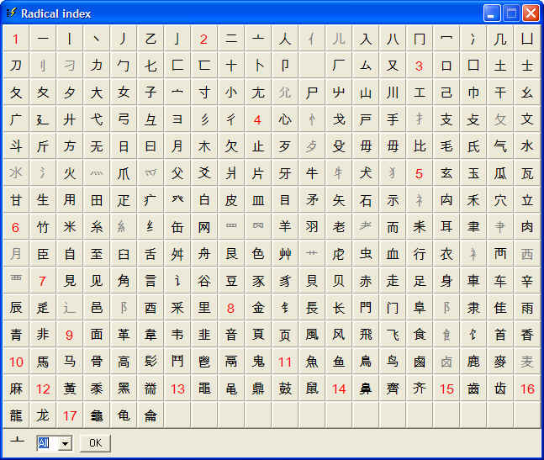Pick the radical 女 (woman)
544x460 pixels.
[x=124, y=93]
